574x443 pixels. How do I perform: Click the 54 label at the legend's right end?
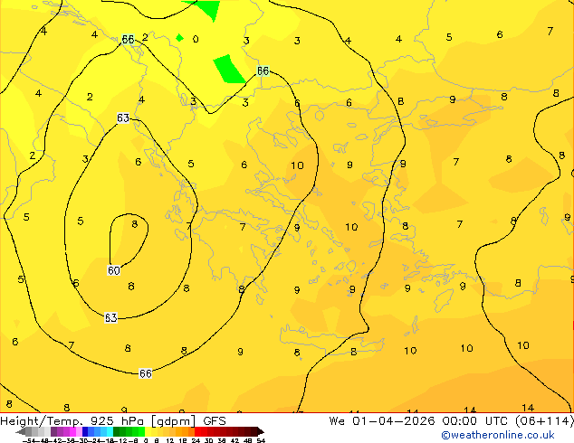pyautogui.click(x=261, y=440)
